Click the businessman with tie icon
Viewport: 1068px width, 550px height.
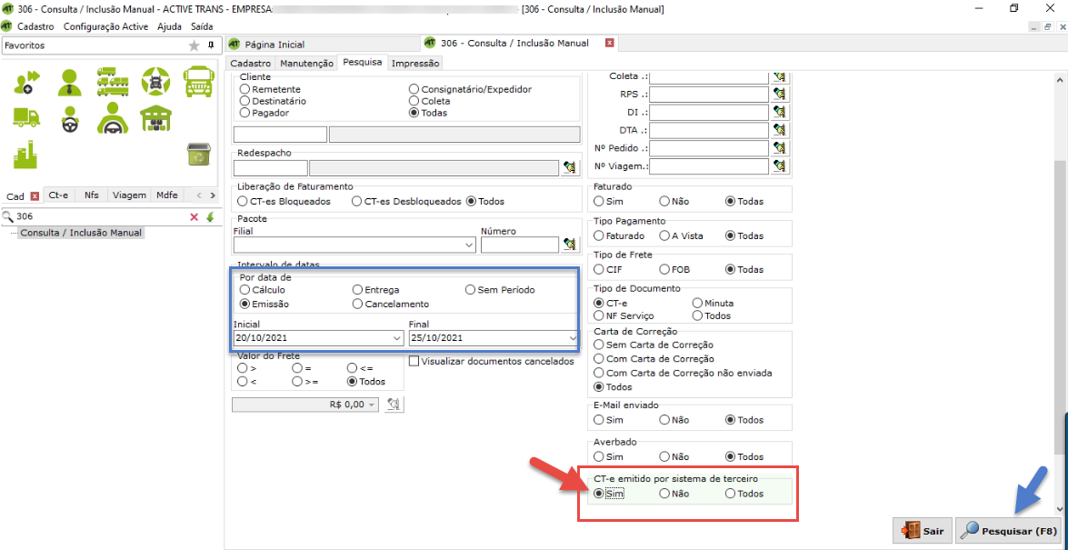(69, 83)
